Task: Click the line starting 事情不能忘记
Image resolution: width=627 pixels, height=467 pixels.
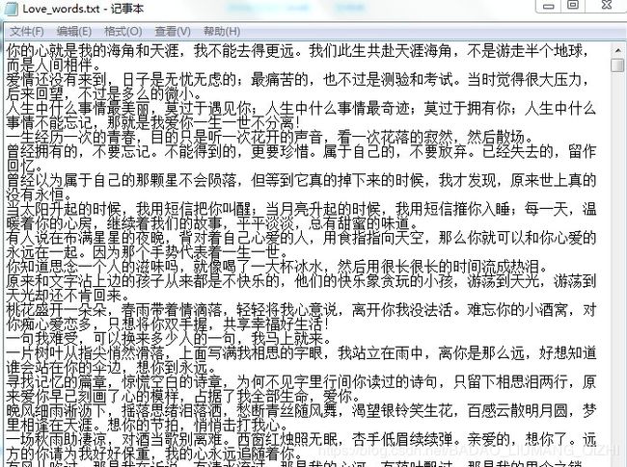Action: coord(152,123)
